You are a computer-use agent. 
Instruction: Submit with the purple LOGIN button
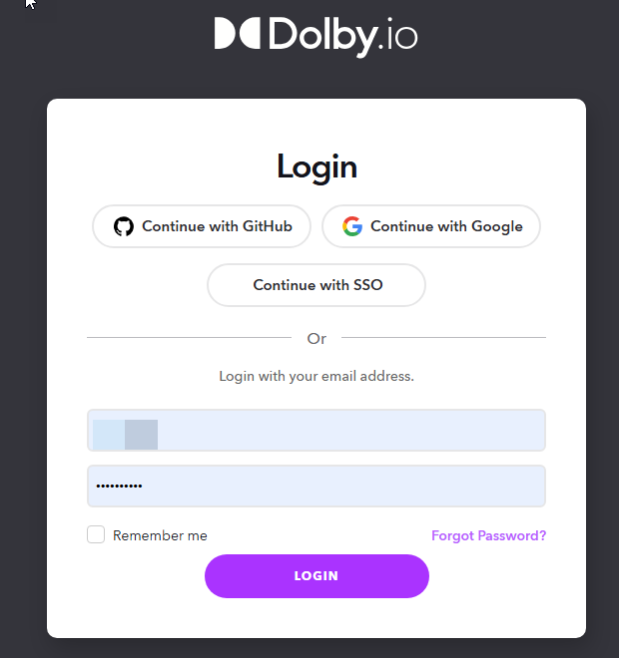point(316,576)
